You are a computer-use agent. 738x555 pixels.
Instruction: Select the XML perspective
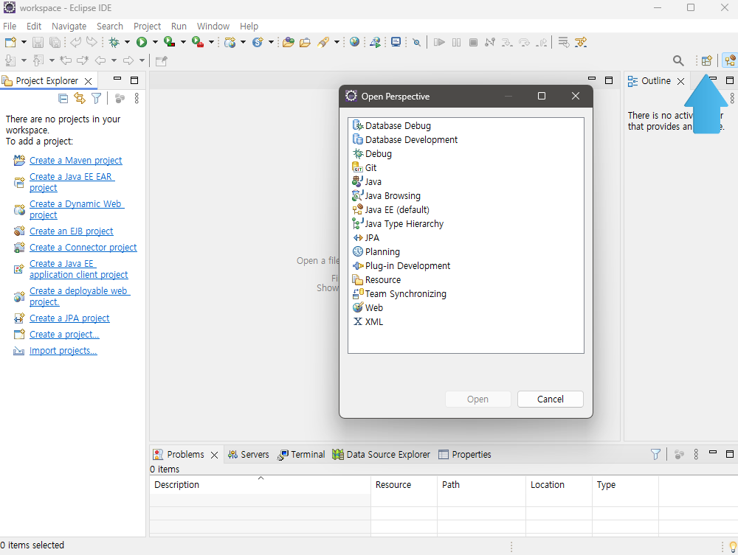[x=368, y=321]
